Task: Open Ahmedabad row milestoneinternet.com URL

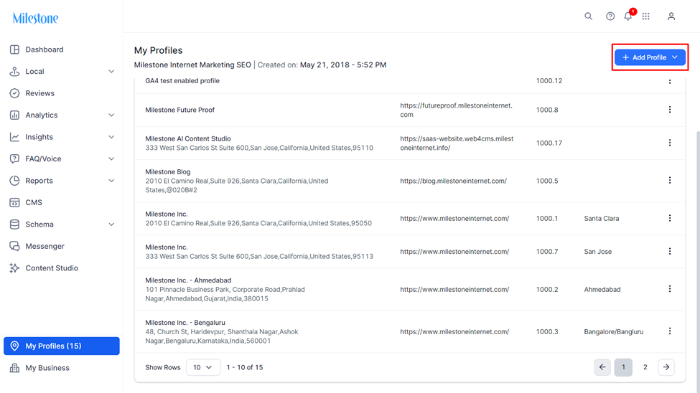Action: [454, 290]
